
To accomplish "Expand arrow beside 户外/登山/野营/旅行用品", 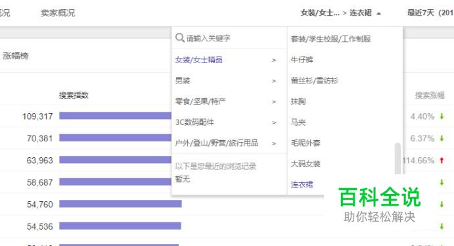I will coord(274,143).
